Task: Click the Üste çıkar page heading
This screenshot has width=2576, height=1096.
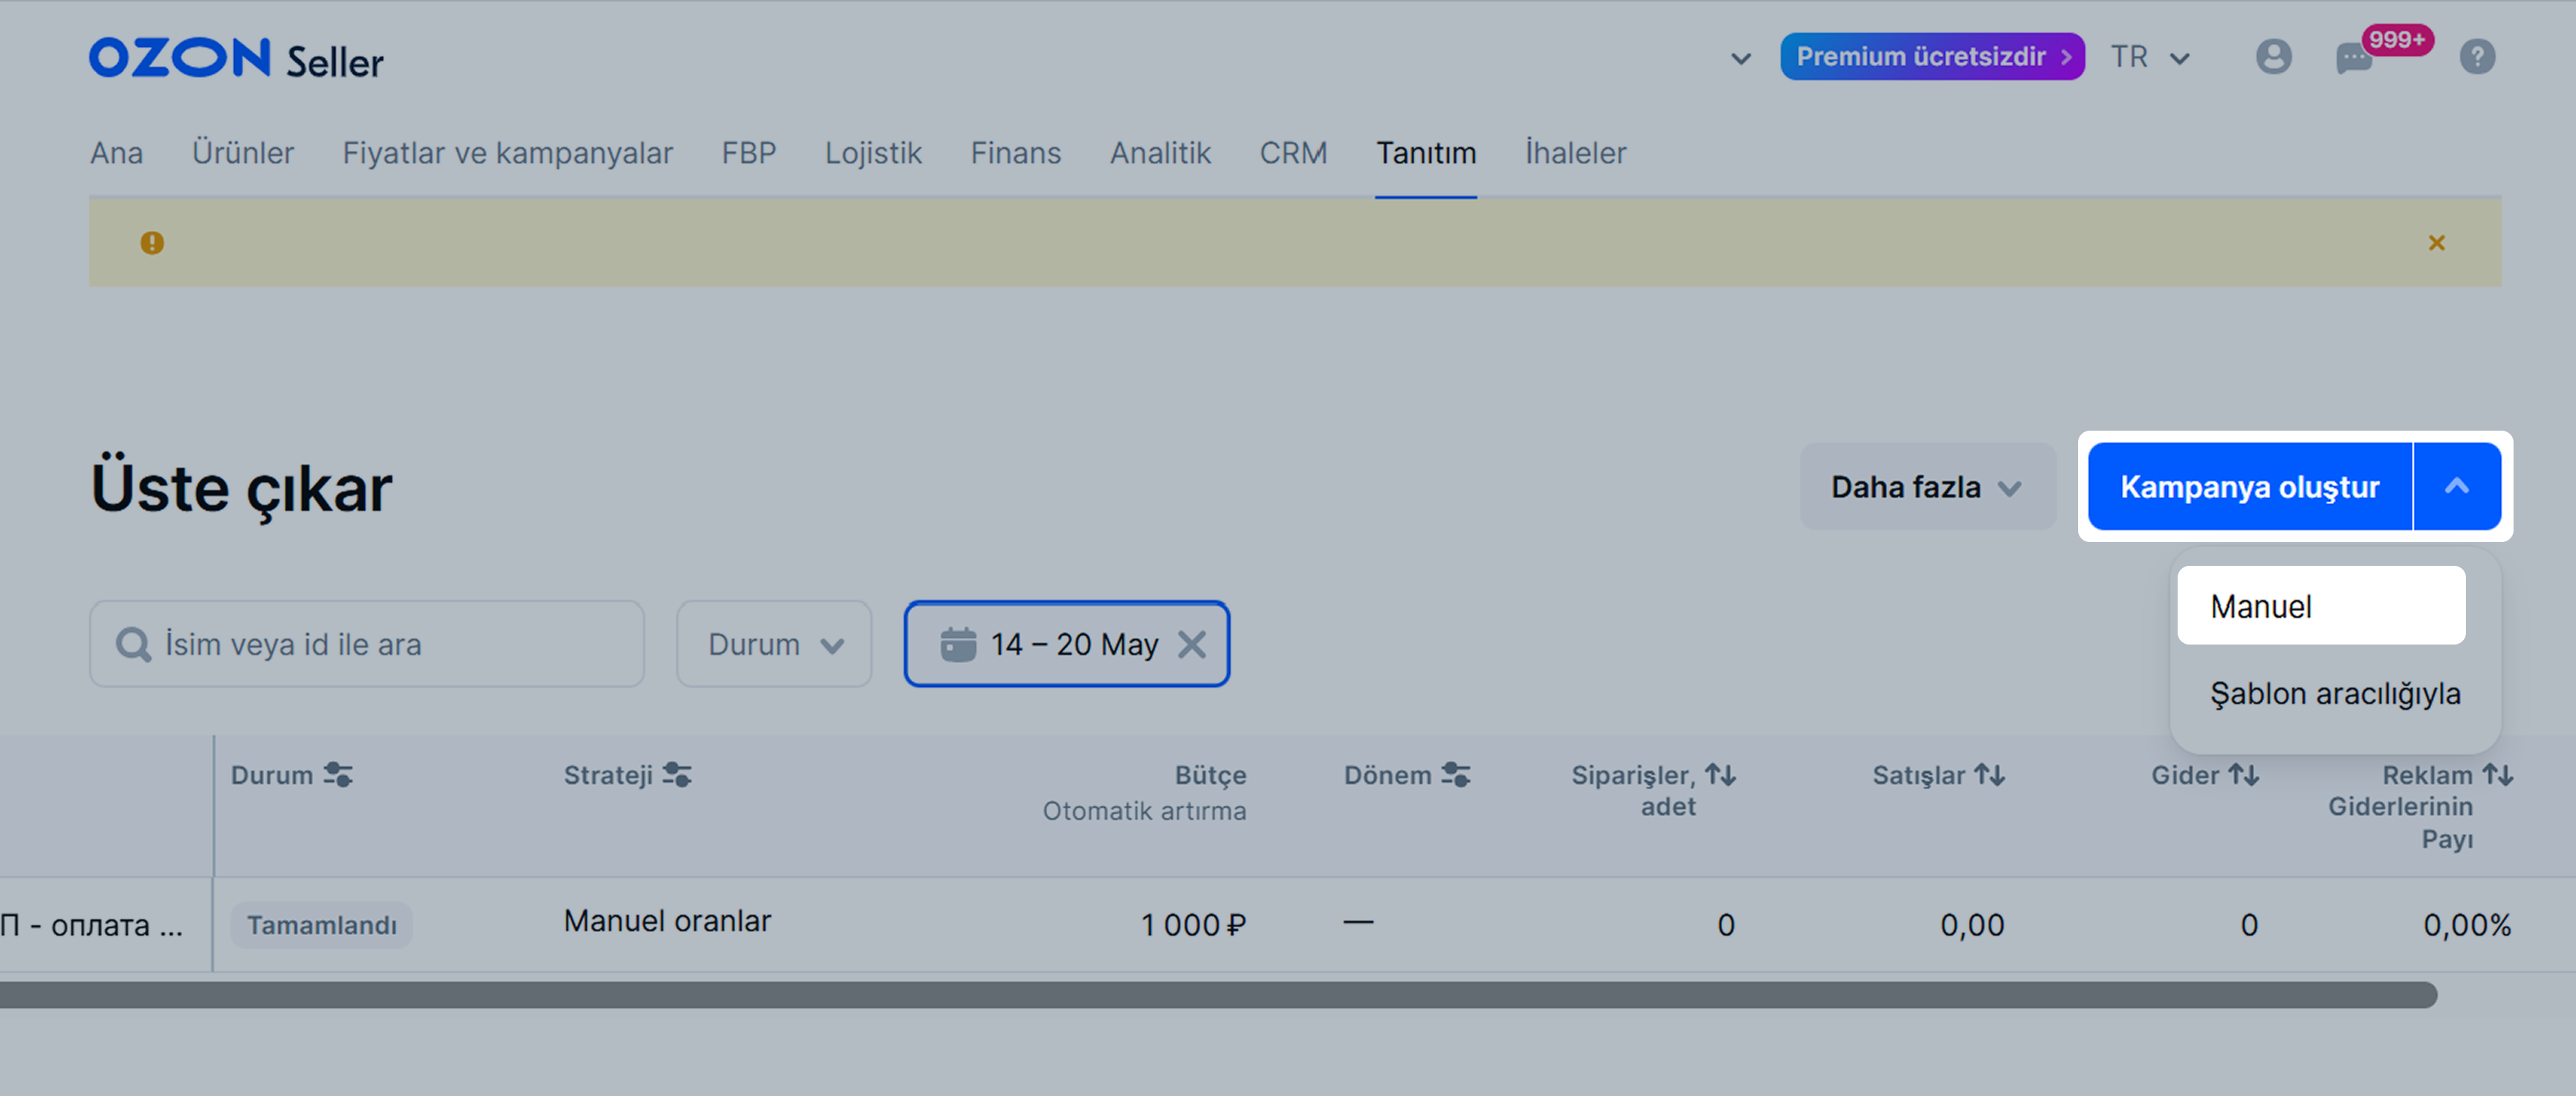Action: (241, 489)
